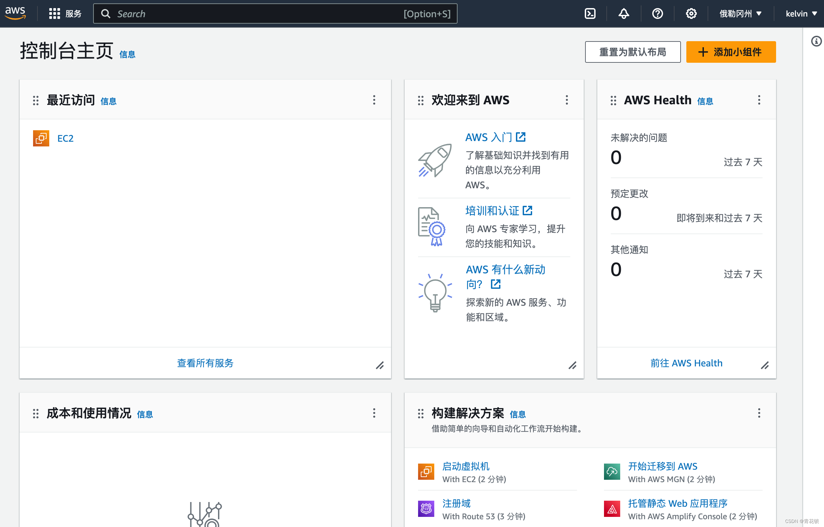Click 信息 link in AWS Health header
Screen dimensions: 824x527
tap(705, 101)
